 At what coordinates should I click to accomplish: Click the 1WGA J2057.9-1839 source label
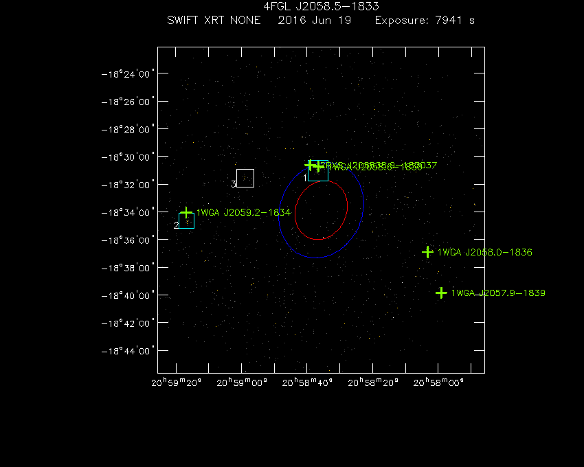pyautogui.click(x=498, y=293)
